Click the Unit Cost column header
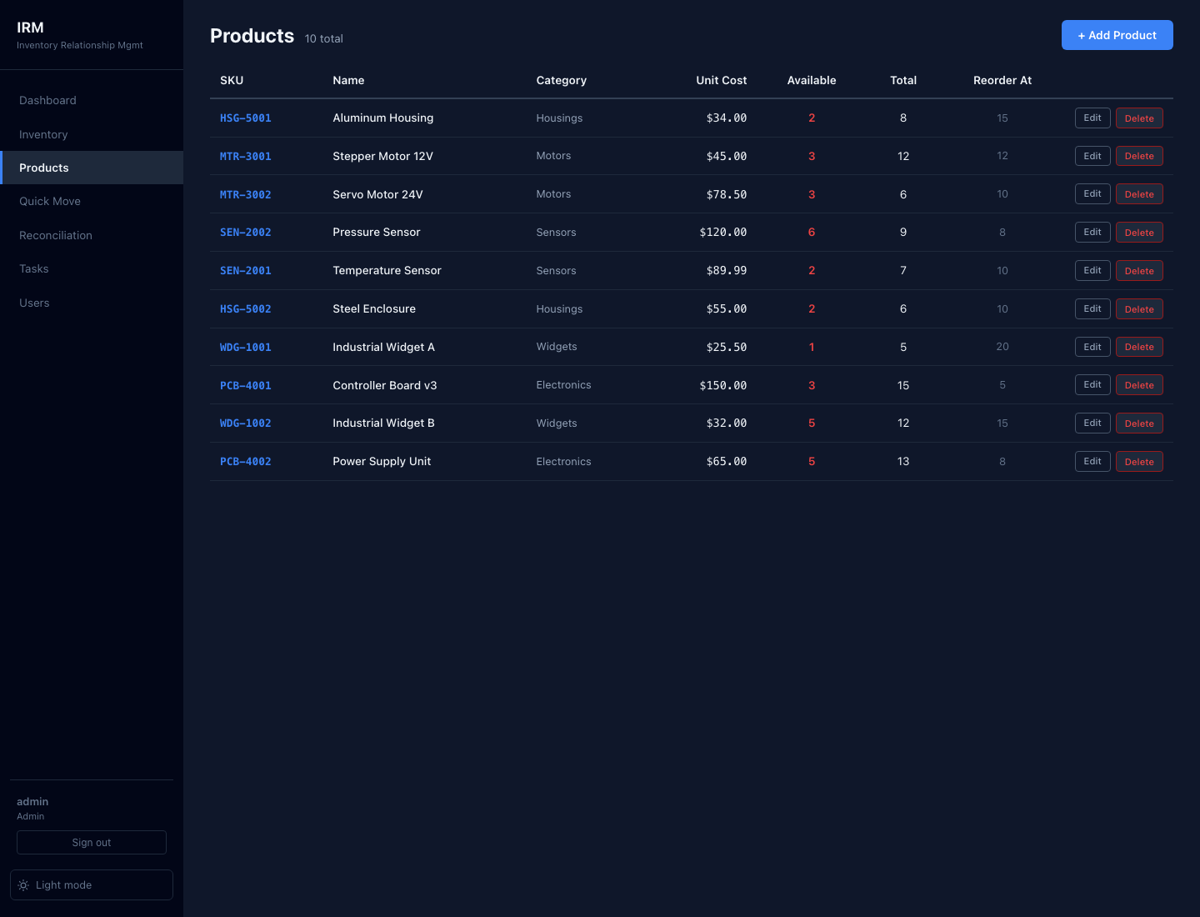This screenshot has width=1200, height=917. click(x=721, y=80)
